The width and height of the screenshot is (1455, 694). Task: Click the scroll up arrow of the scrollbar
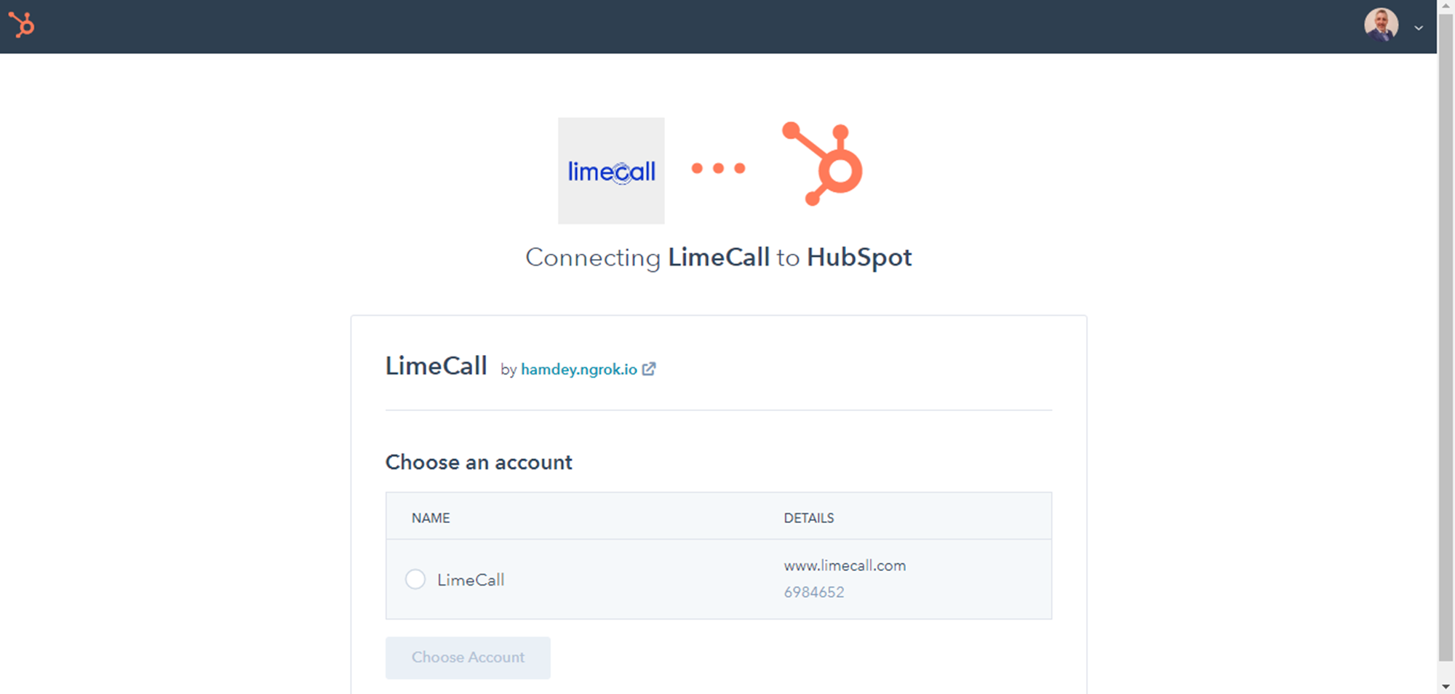1446,6
